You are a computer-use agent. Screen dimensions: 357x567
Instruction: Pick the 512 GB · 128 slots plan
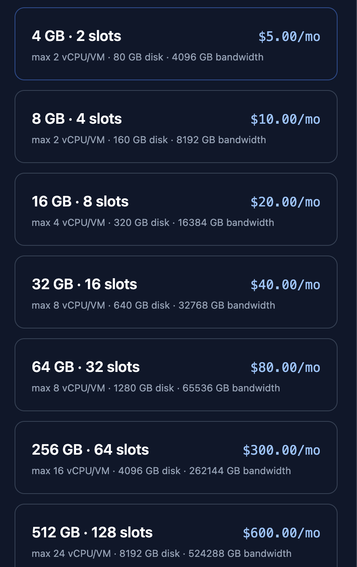pos(176,535)
